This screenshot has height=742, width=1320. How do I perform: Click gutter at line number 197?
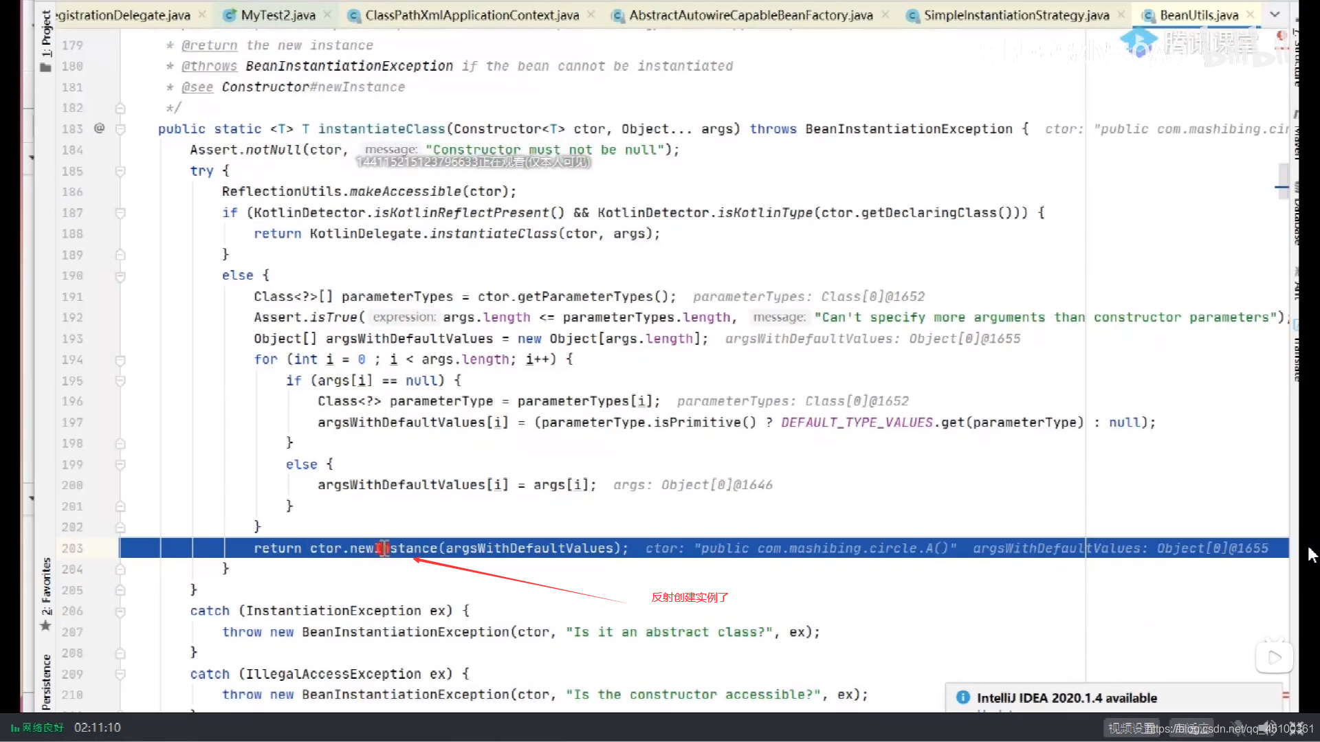click(72, 423)
